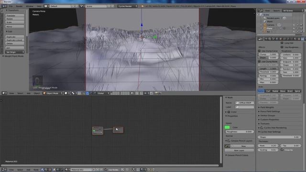Click the hair Shape slider
Screen dimensions: 306x172
tap(279, 137)
